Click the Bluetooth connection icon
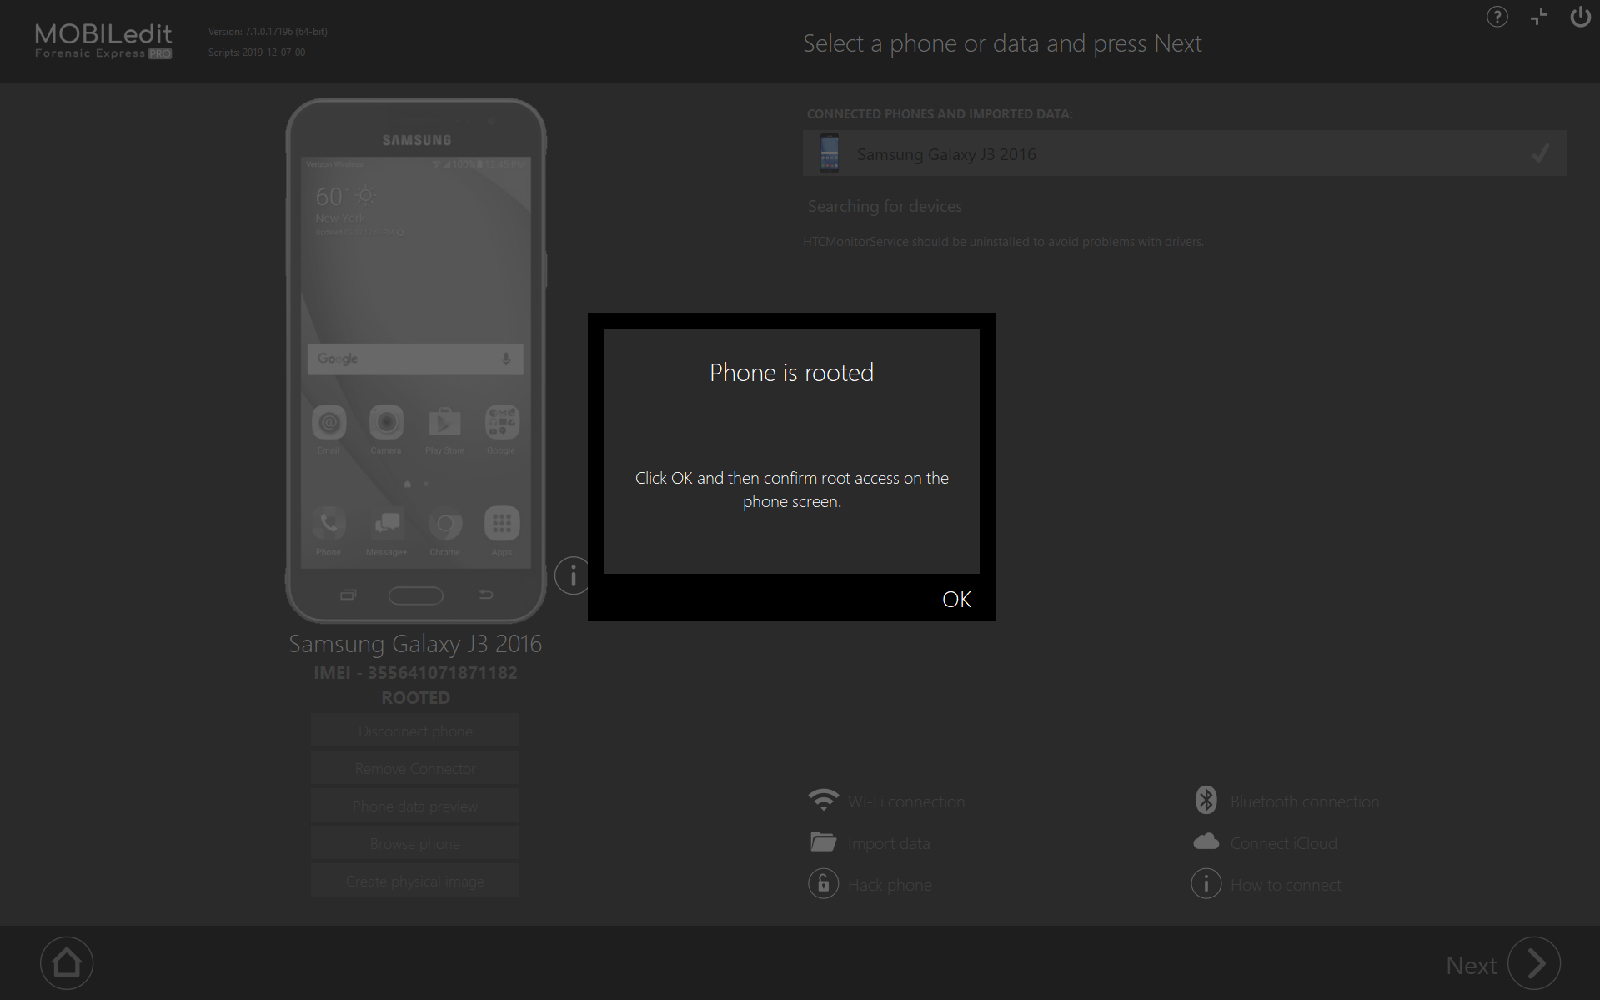1600x1000 pixels. click(x=1206, y=800)
